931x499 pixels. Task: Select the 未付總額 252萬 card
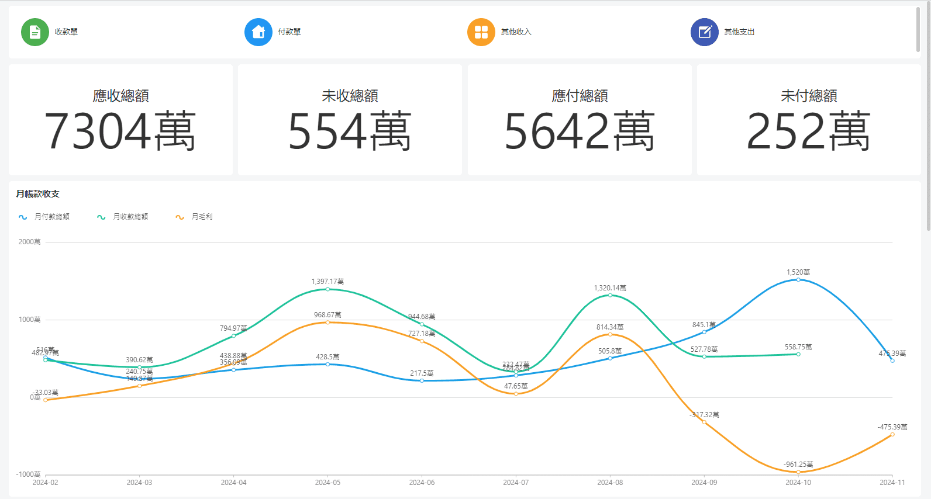click(x=809, y=120)
